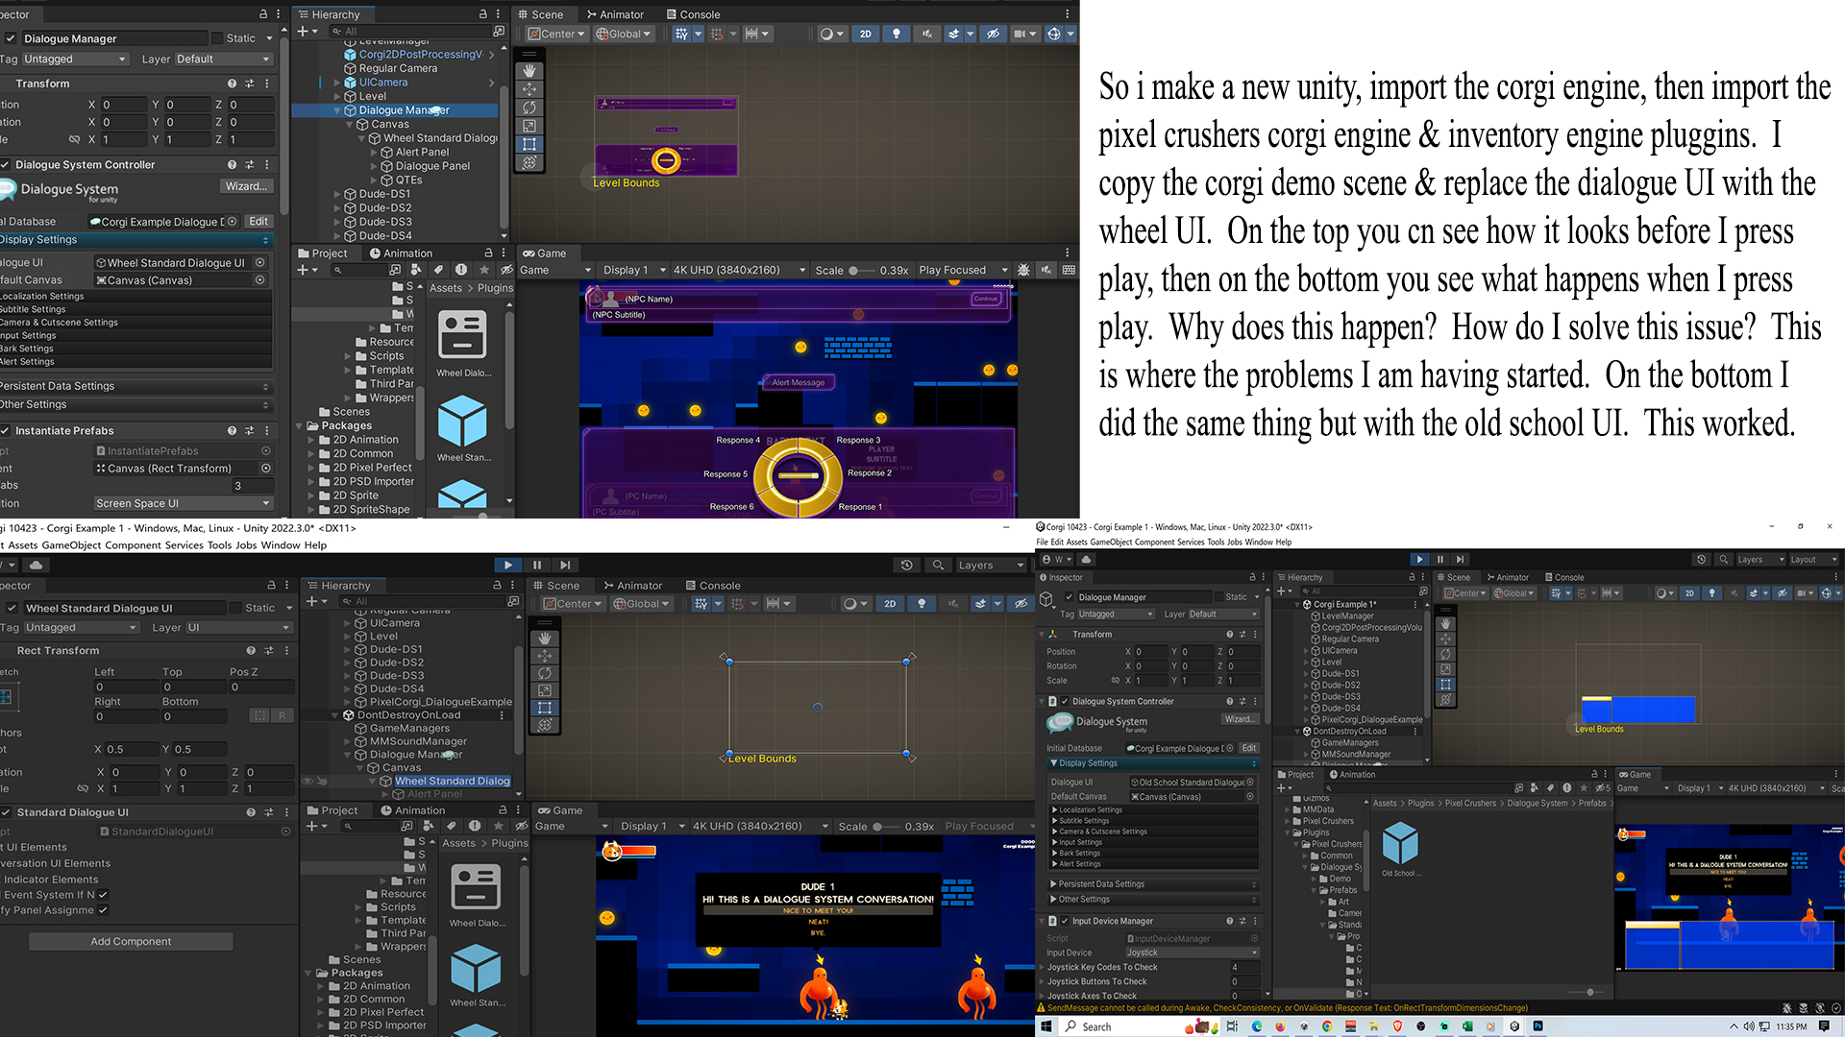Toggle 2D mode in bottom-left editor scene
The height and width of the screenshot is (1037, 1845).
(x=890, y=604)
